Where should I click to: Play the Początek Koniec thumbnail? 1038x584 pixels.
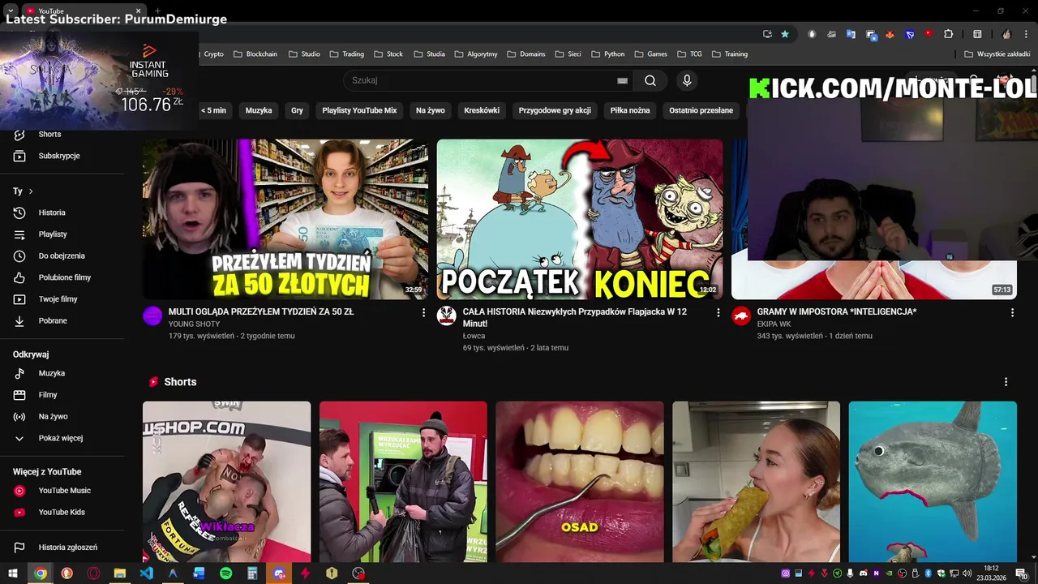point(580,219)
